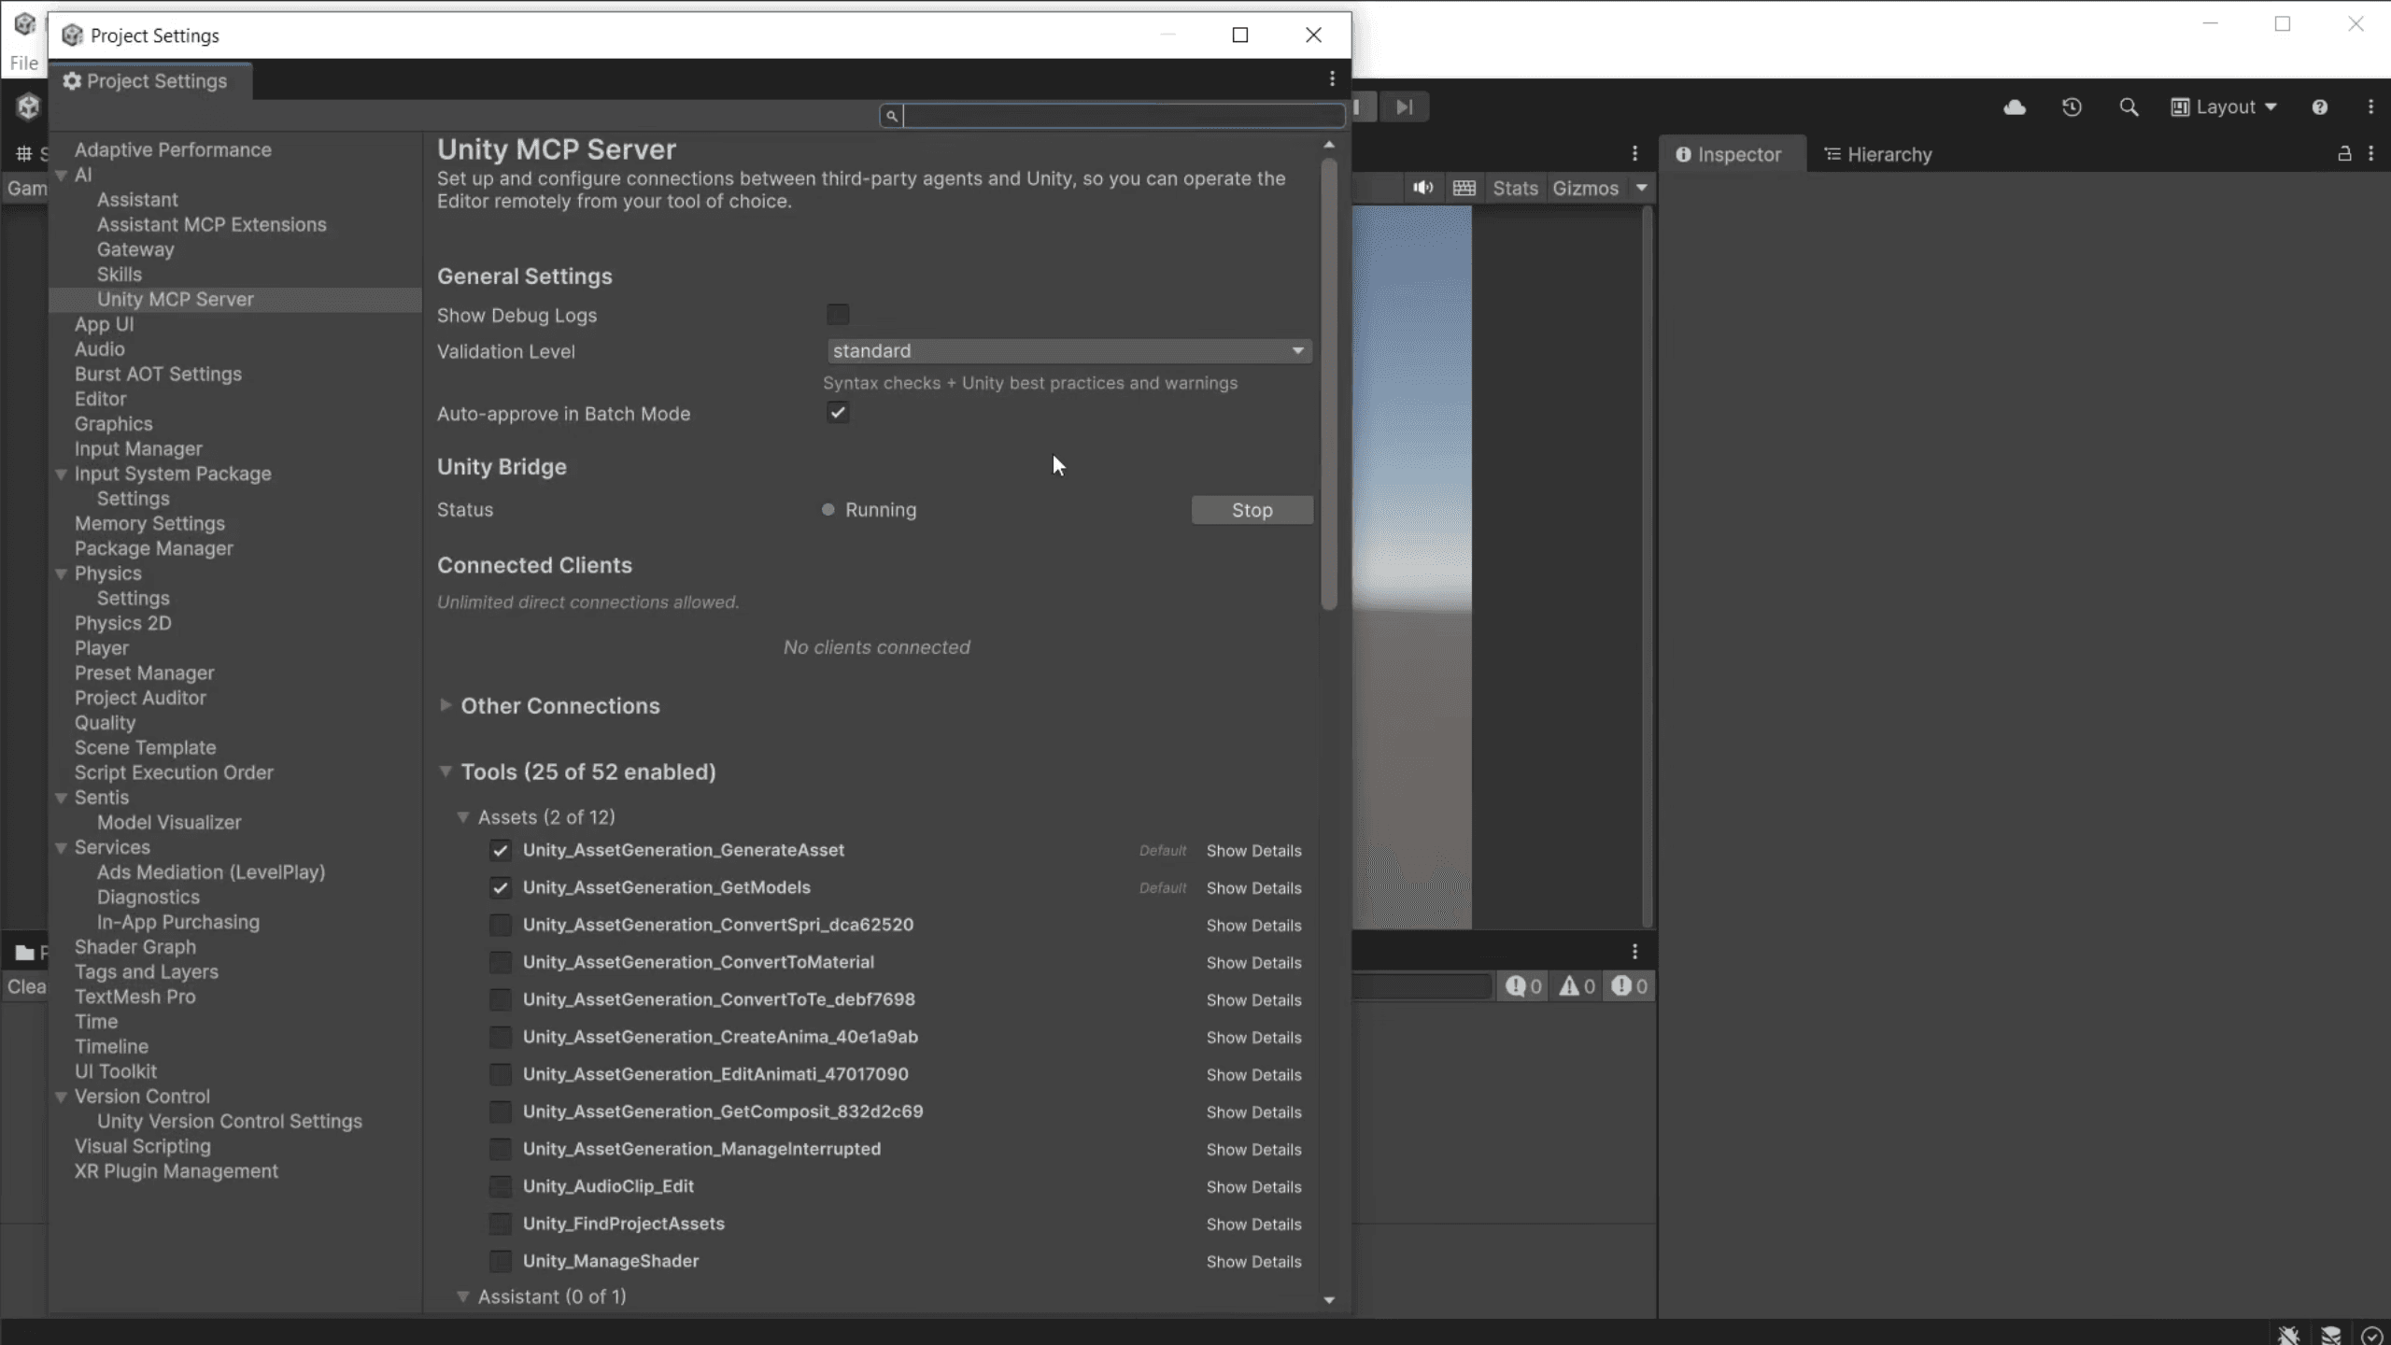Open the File menu
This screenshot has width=2391, height=1345.
(24, 64)
